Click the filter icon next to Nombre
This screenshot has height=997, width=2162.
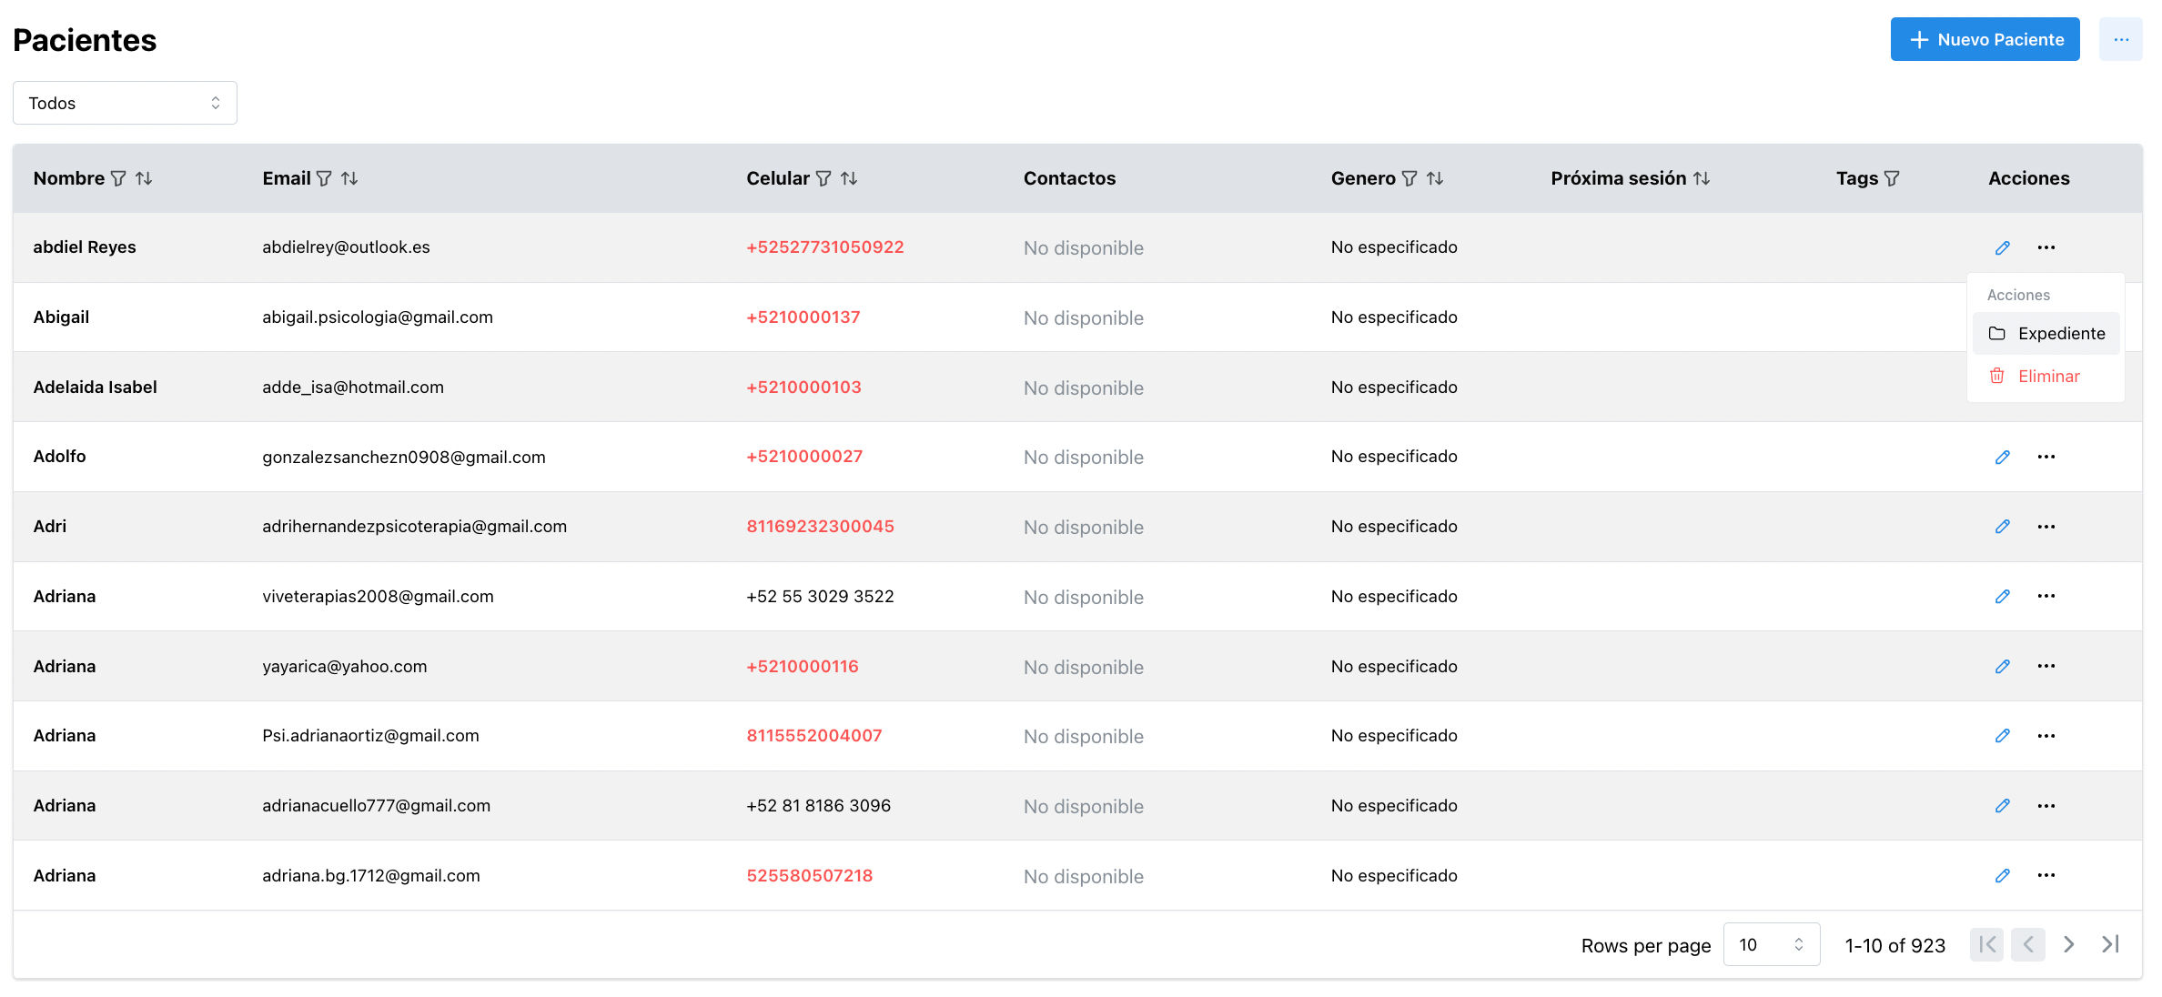pos(118,178)
